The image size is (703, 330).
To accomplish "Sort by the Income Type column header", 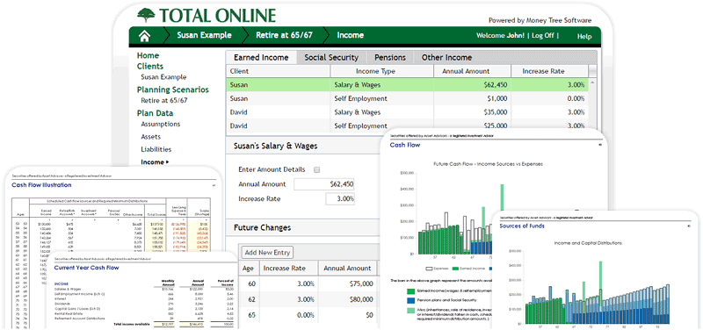I will [382, 71].
